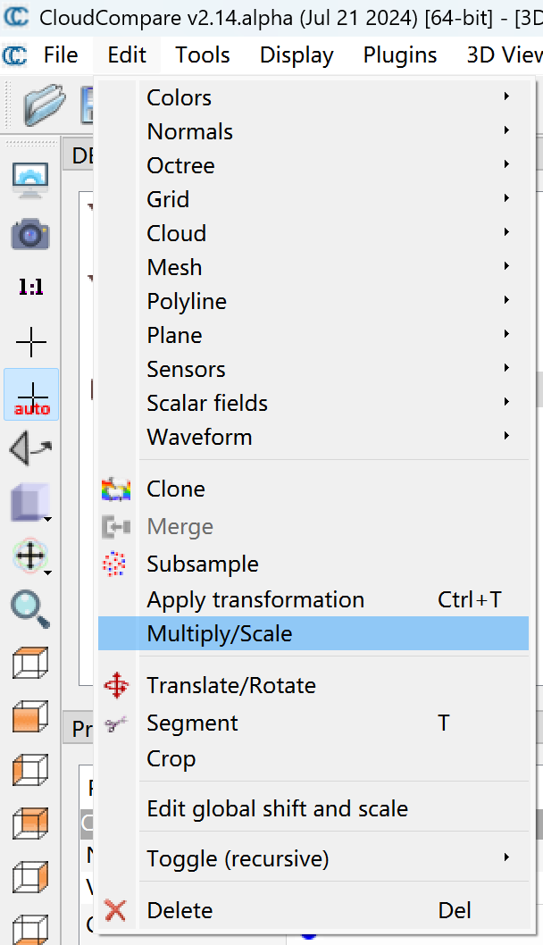Click the pick rotation center crosshair icon
543x945 pixels.
(30, 342)
